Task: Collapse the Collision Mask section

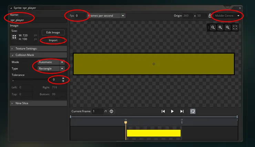Action: (38, 55)
